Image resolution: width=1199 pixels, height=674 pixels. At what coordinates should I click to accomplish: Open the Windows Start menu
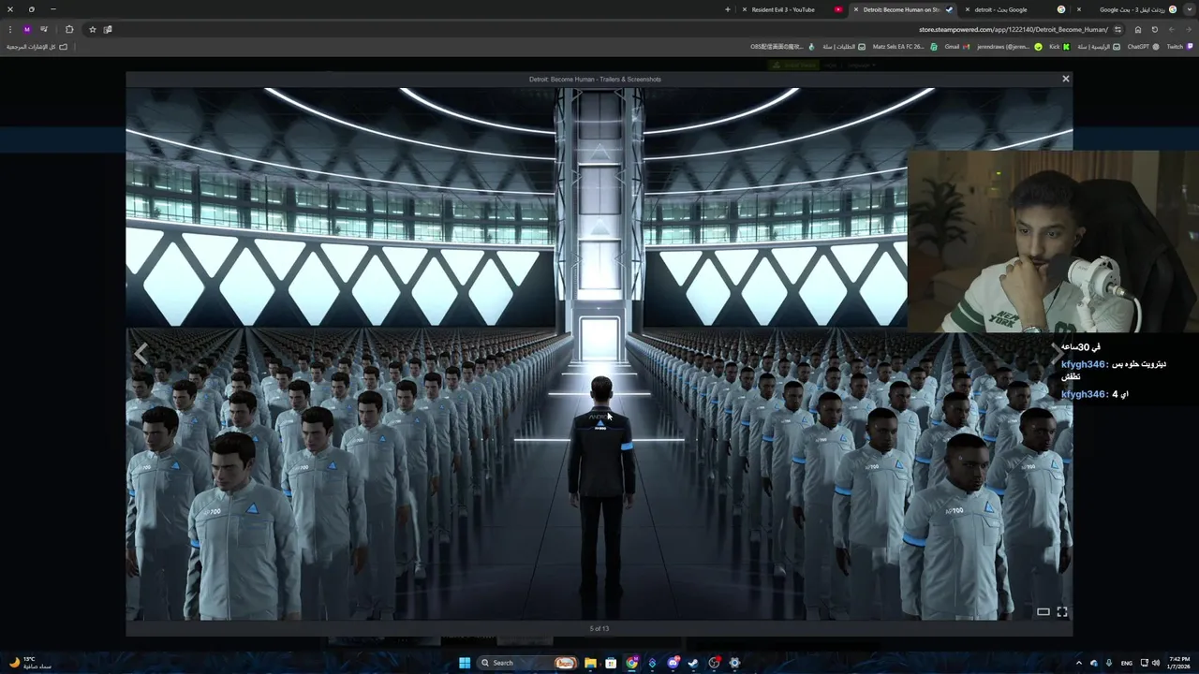(x=465, y=663)
